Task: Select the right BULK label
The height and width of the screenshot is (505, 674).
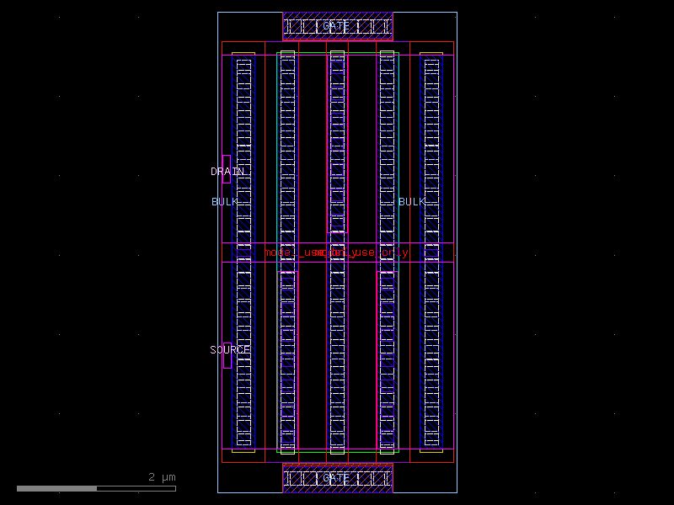Action: (412, 202)
